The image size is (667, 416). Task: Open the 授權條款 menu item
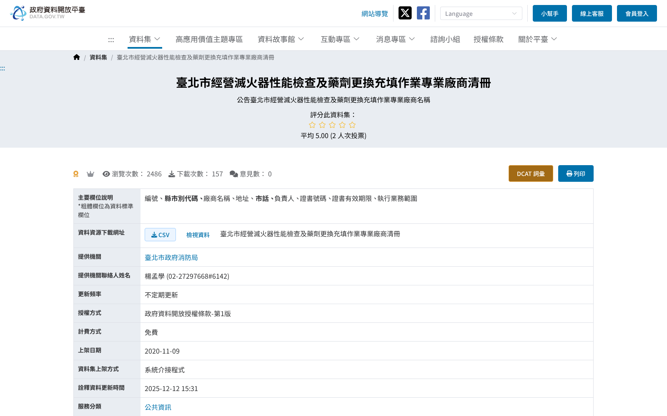pos(489,39)
